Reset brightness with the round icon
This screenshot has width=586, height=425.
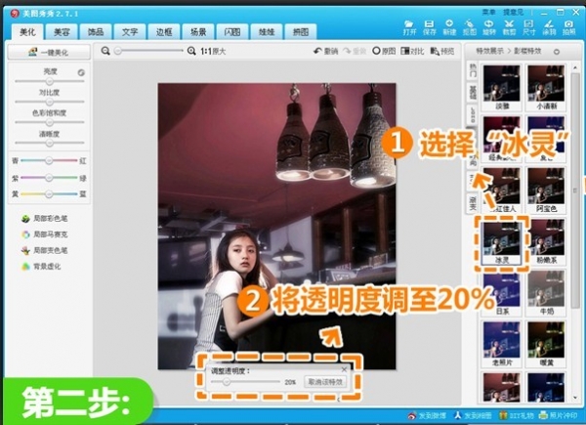(81, 72)
